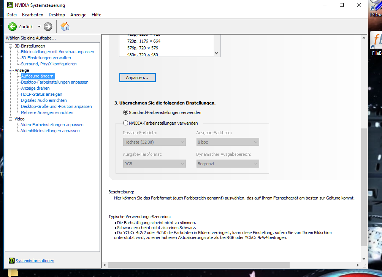This screenshot has width=382, height=277.
Task: Open the Hilfe menu
Action: 97,15
